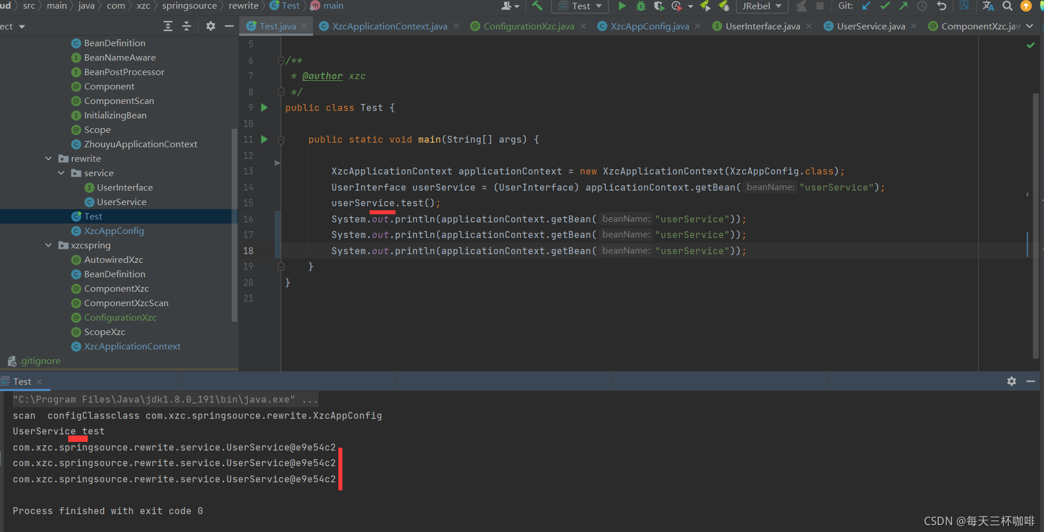This screenshot has height=532, width=1044.
Task: Hide the Run tool window
Action: [x=1031, y=381]
